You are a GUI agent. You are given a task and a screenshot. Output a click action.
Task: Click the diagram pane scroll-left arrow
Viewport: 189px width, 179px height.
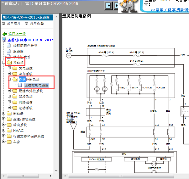(65, 176)
